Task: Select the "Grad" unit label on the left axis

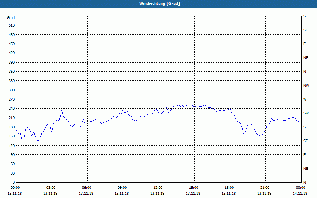Action: click(x=11, y=18)
